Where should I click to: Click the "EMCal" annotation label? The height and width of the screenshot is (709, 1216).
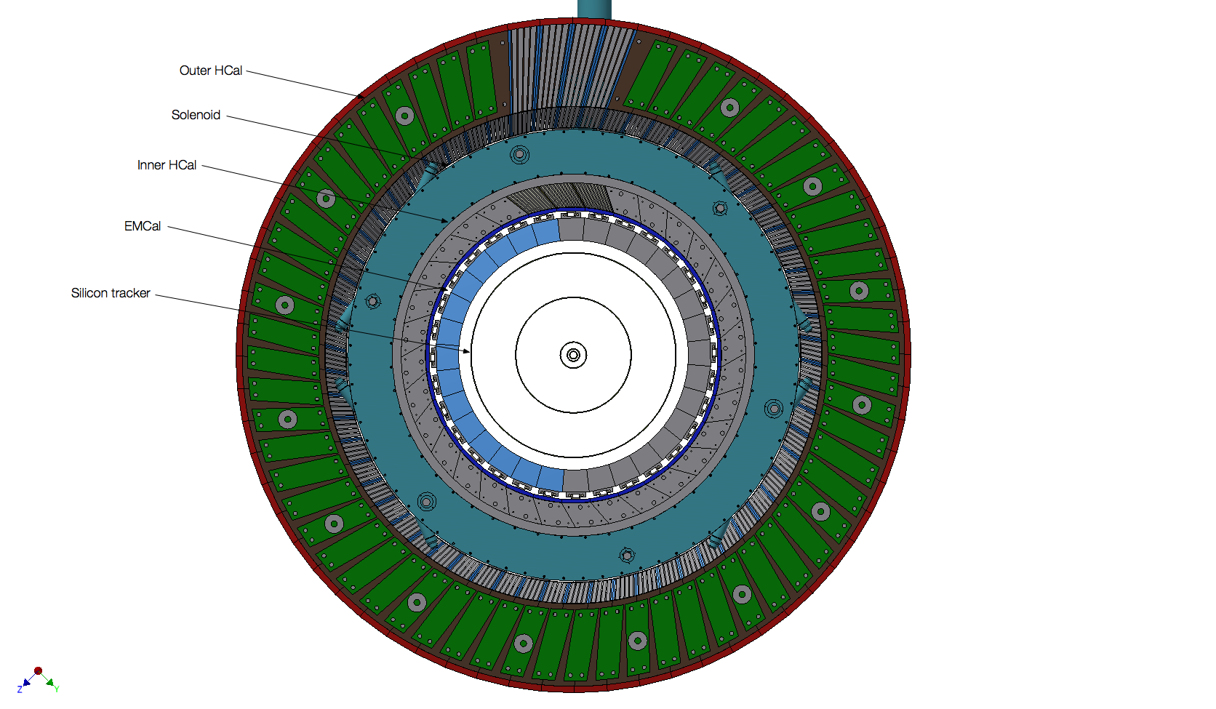pyautogui.click(x=143, y=226)
